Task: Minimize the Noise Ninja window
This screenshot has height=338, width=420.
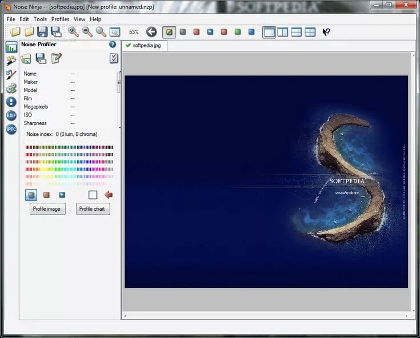Action: [x=377, y=5]
